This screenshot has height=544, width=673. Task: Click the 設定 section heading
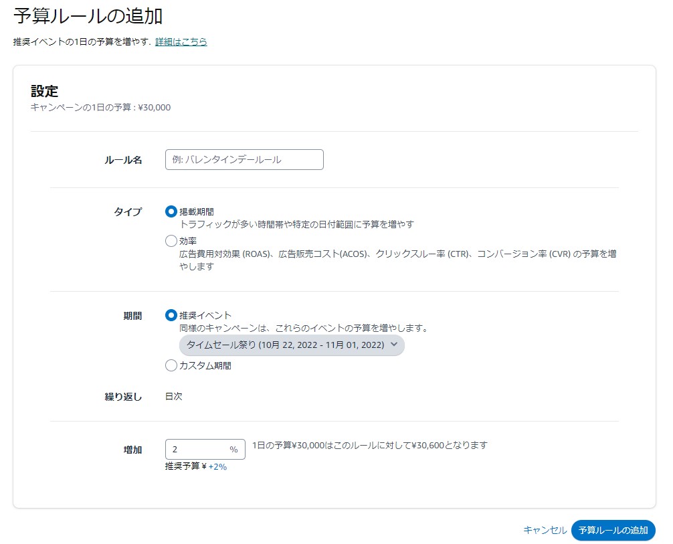45,91
